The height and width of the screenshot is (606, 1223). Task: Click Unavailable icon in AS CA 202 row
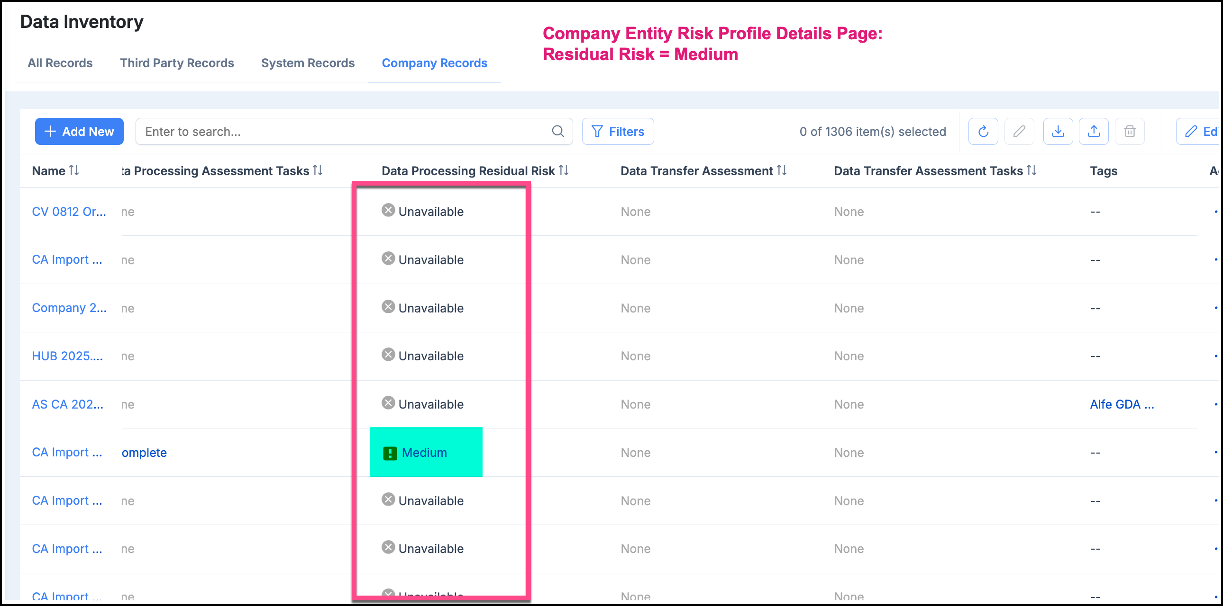(x=388, y=403)
